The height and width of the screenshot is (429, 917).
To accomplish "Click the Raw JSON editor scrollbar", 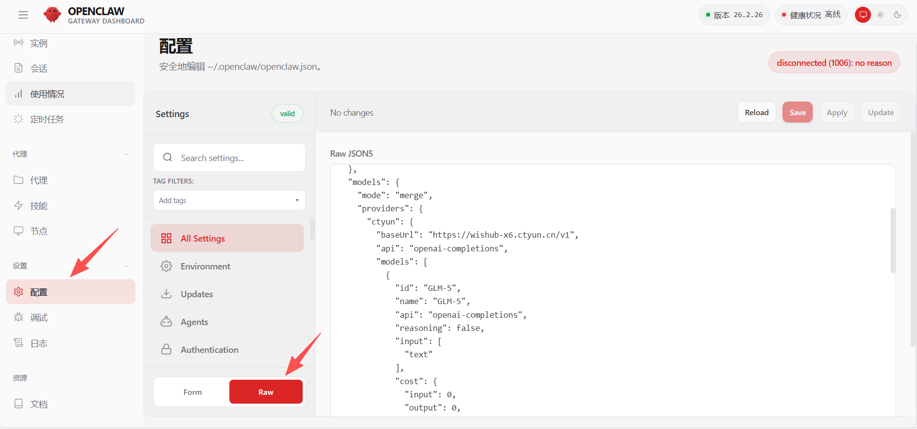I will tap(893, 240).
